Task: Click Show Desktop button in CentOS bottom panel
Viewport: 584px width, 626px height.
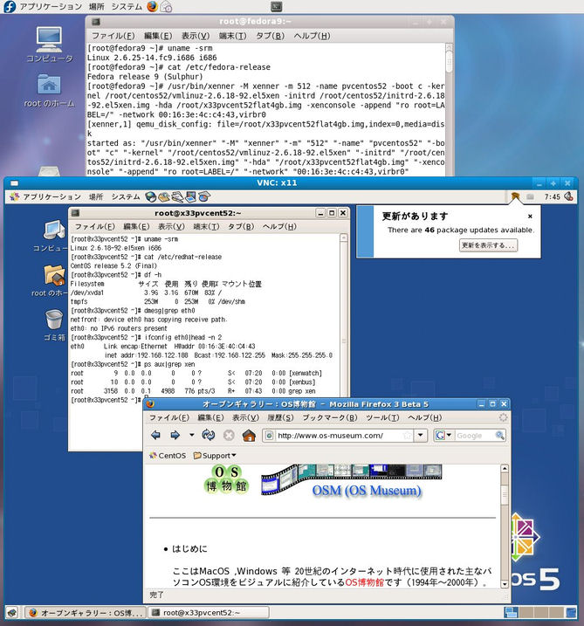Action: tap(12, 612)
